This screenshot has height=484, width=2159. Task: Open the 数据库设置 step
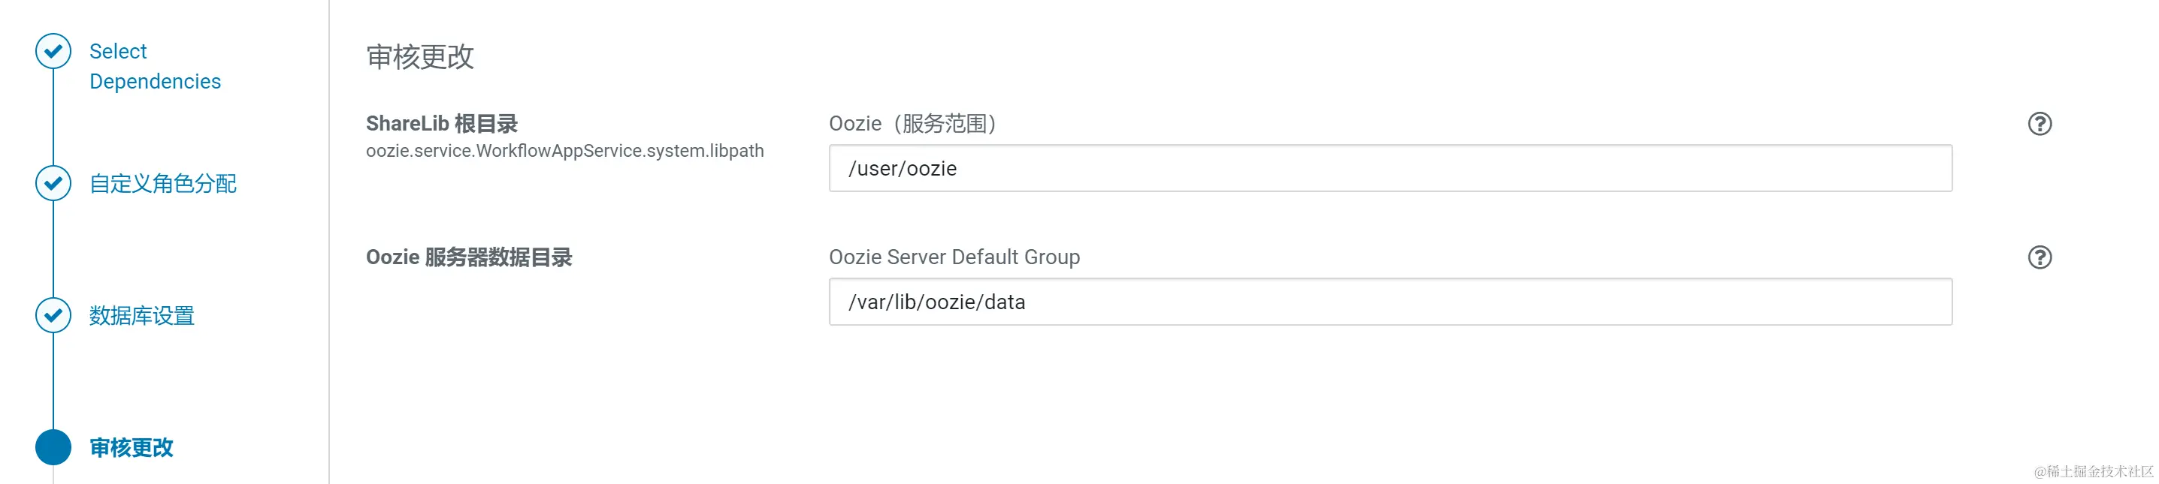[x=141, y=316]
